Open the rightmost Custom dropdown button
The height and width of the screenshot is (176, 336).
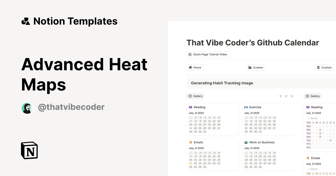pos(324,67)
